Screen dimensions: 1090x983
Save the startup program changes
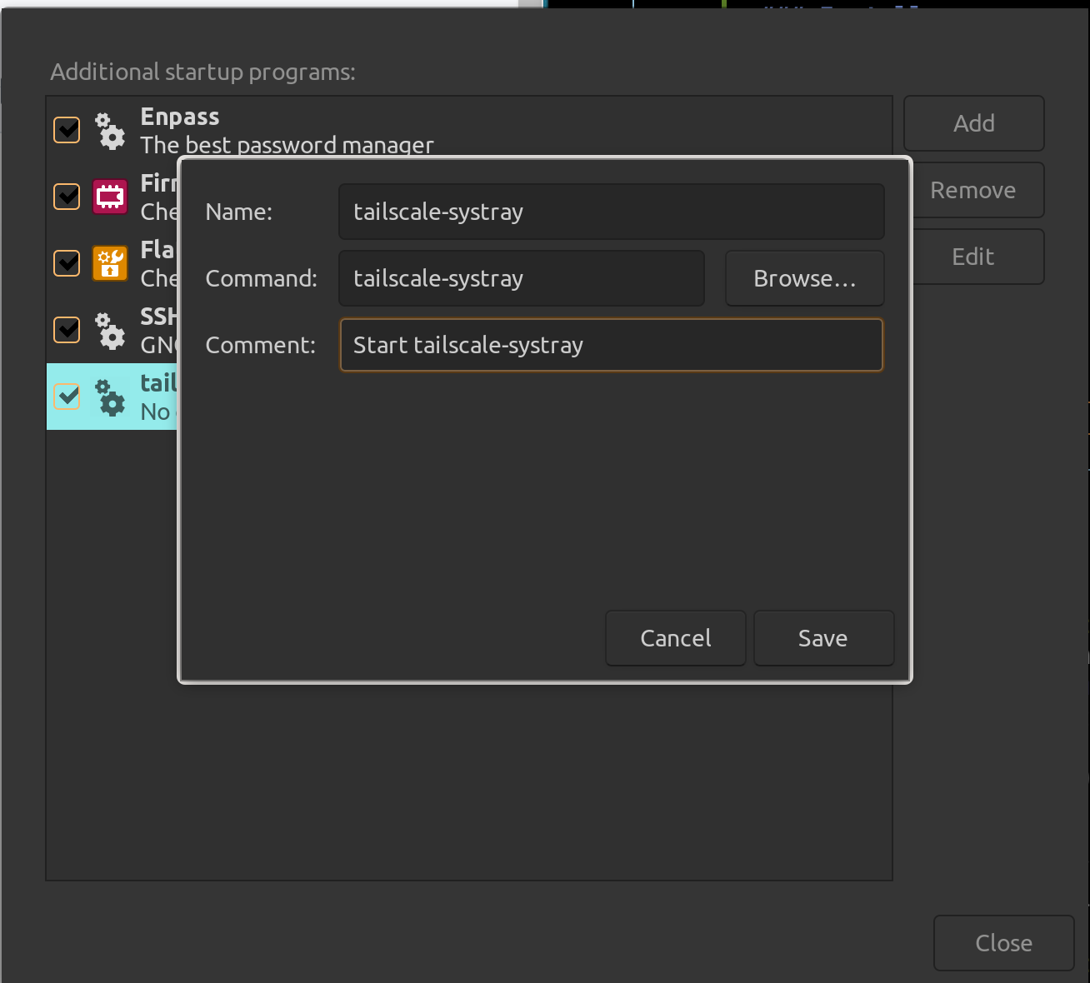(823, 638)
